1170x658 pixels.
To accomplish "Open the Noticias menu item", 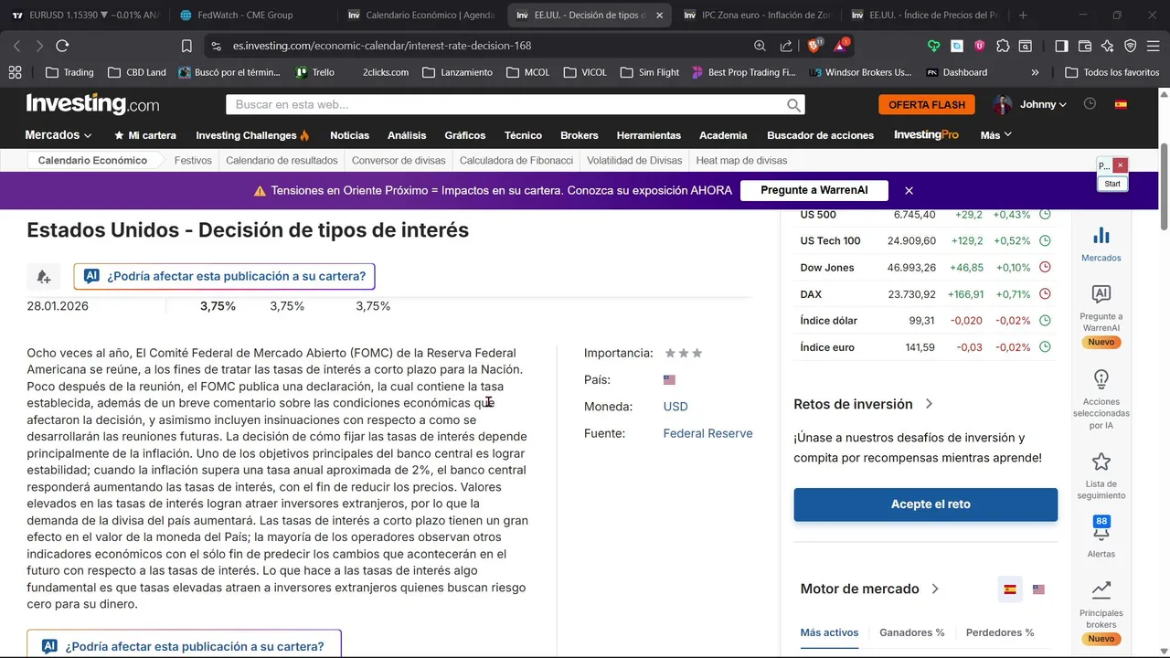I will click(x=349, y=135).
